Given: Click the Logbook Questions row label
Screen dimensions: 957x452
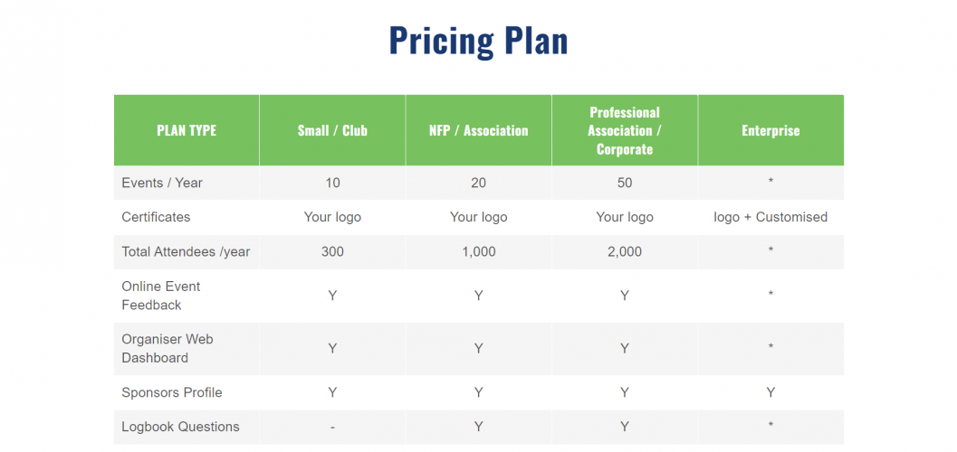Looking at the screenshot, I should click(180, 427).
